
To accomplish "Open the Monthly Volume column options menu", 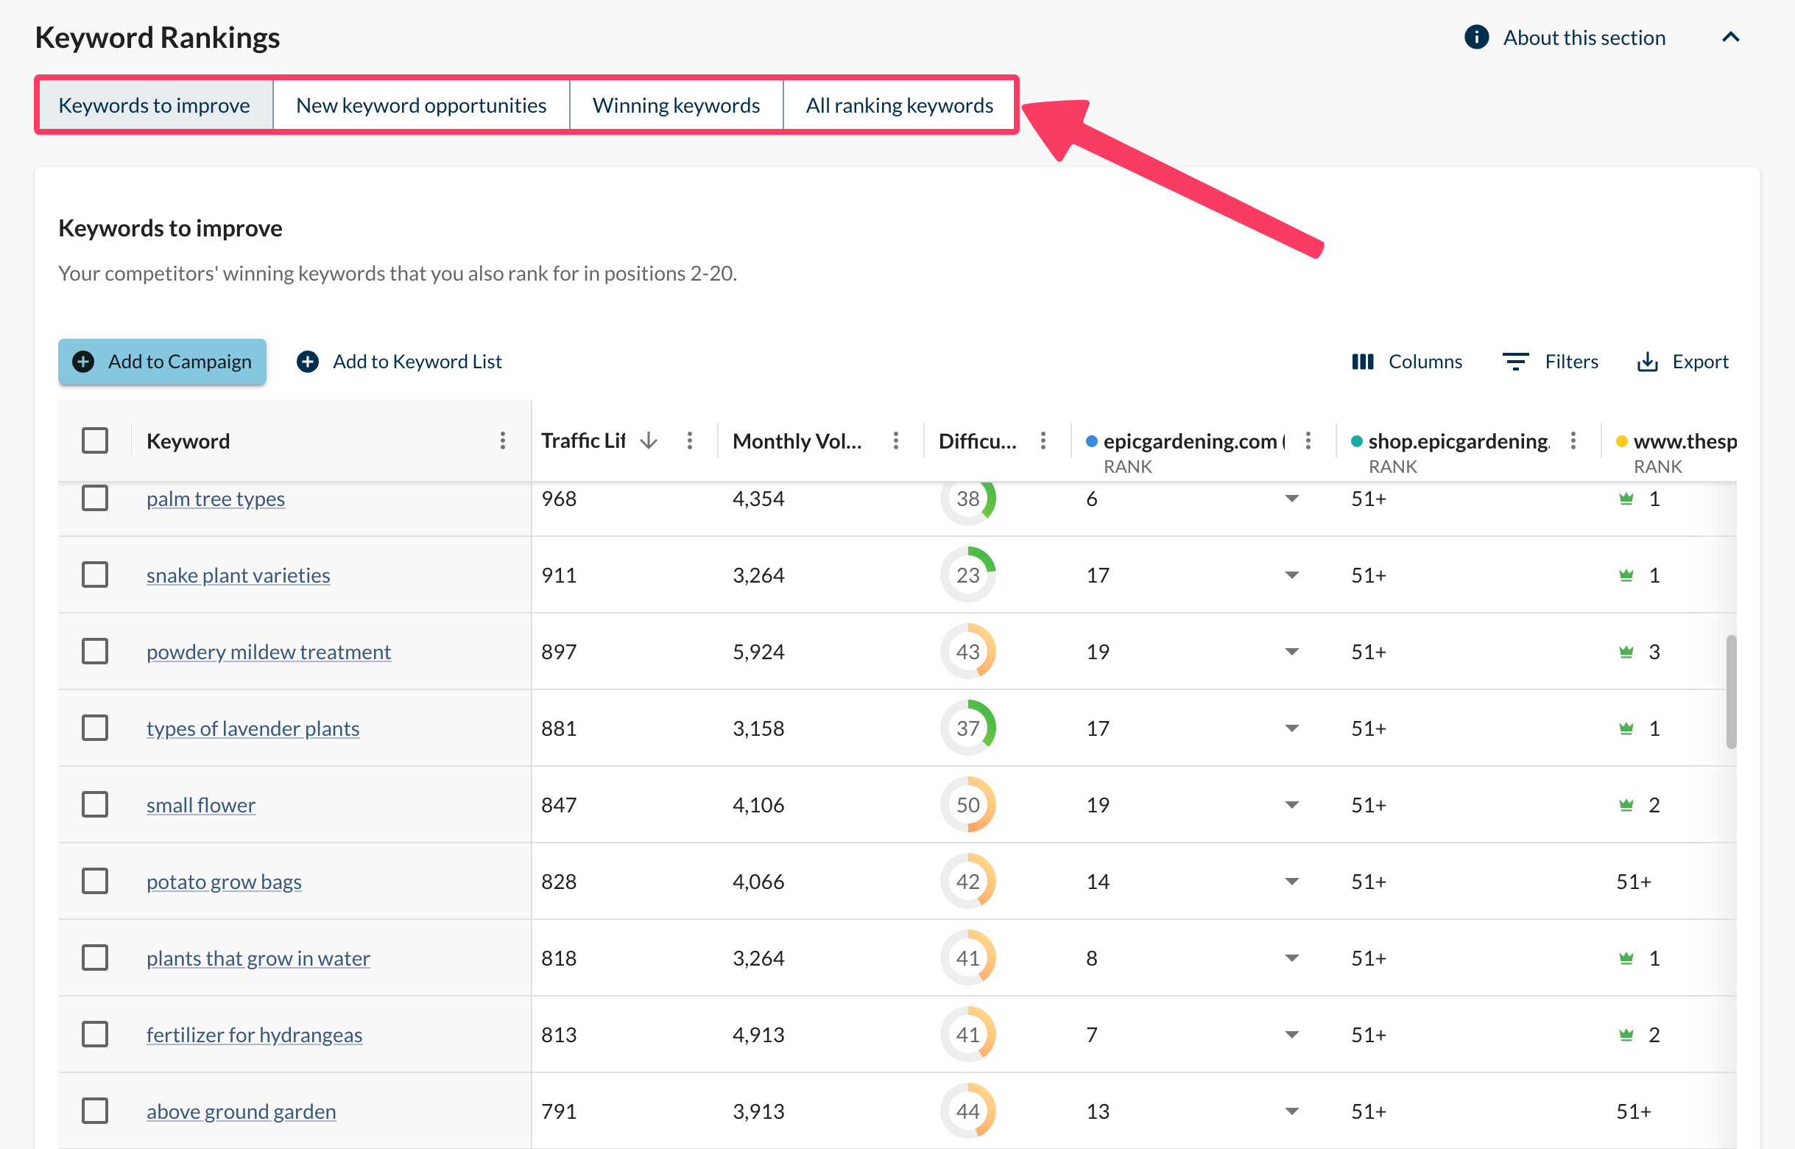I will click(x=895, y=441).
